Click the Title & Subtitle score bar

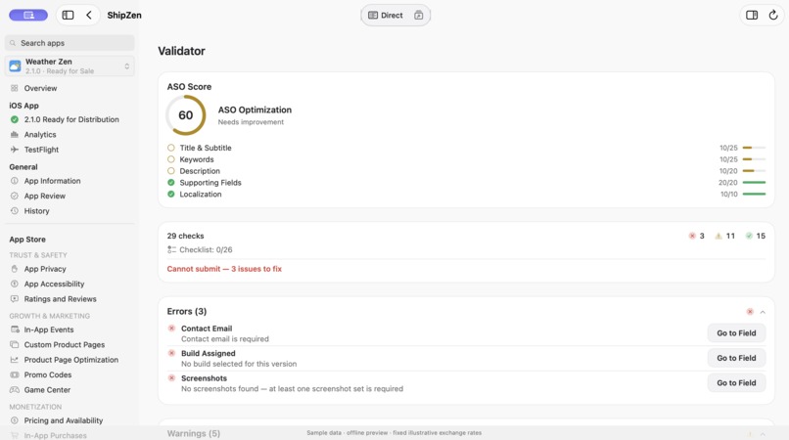(754, 148)
